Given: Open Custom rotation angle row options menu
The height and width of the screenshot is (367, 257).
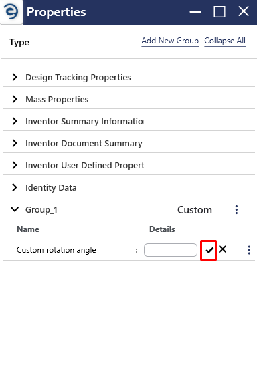Looking at the screenshot, I should [249, 250].
